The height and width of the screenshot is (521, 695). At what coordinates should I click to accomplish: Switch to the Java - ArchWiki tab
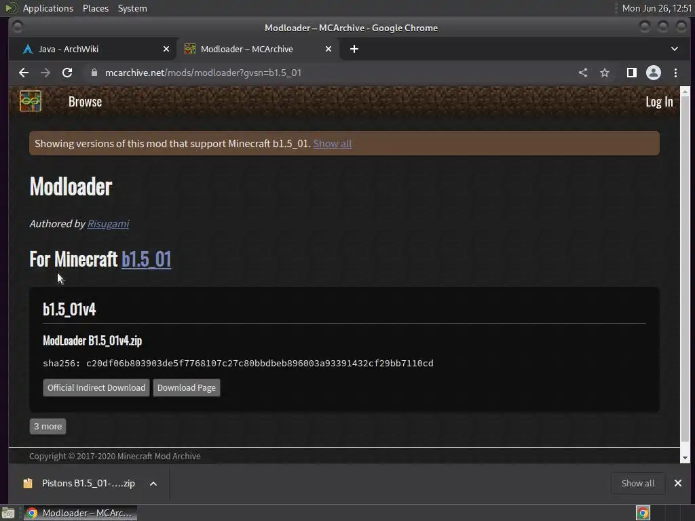point(93,49)
